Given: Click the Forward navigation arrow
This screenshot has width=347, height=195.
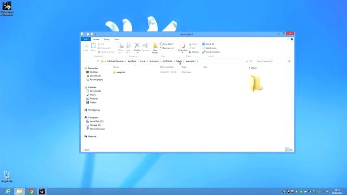Looking at the screenshot, I should (89, 61).
